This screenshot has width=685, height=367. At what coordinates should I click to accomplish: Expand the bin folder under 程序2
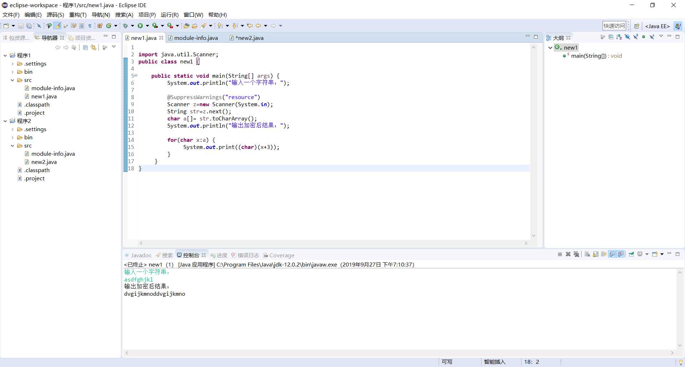[x=12, y=138]
